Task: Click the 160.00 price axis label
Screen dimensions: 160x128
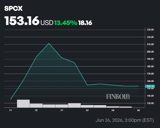Action: point(150,81)
